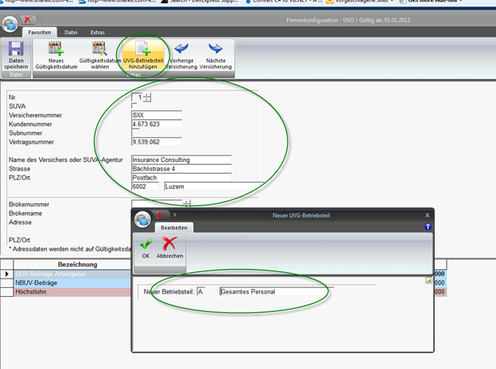Viewport: 496px width, 369px height.
Task: Click Neues Gültigkeitsdatum calendar icon
Action: 56,51
